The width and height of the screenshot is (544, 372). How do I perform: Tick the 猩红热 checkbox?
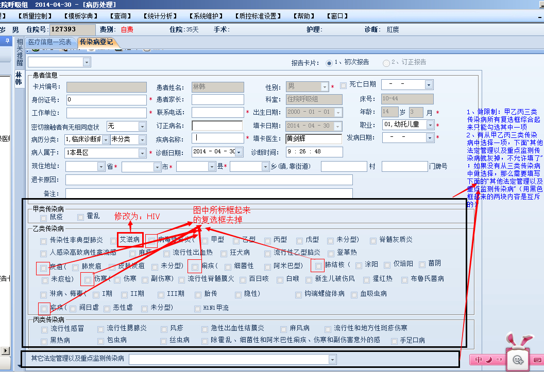[366, 280]
